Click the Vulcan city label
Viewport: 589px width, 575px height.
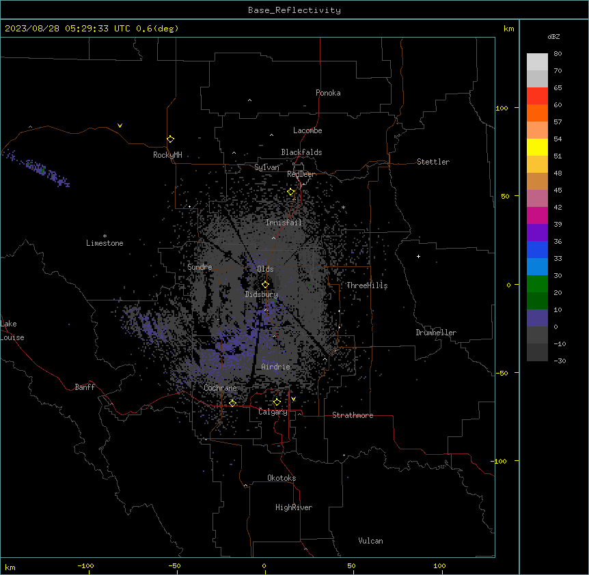click(371, 541)
